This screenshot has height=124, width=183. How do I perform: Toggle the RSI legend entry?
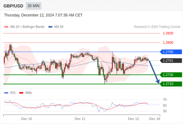pos(10,93)
